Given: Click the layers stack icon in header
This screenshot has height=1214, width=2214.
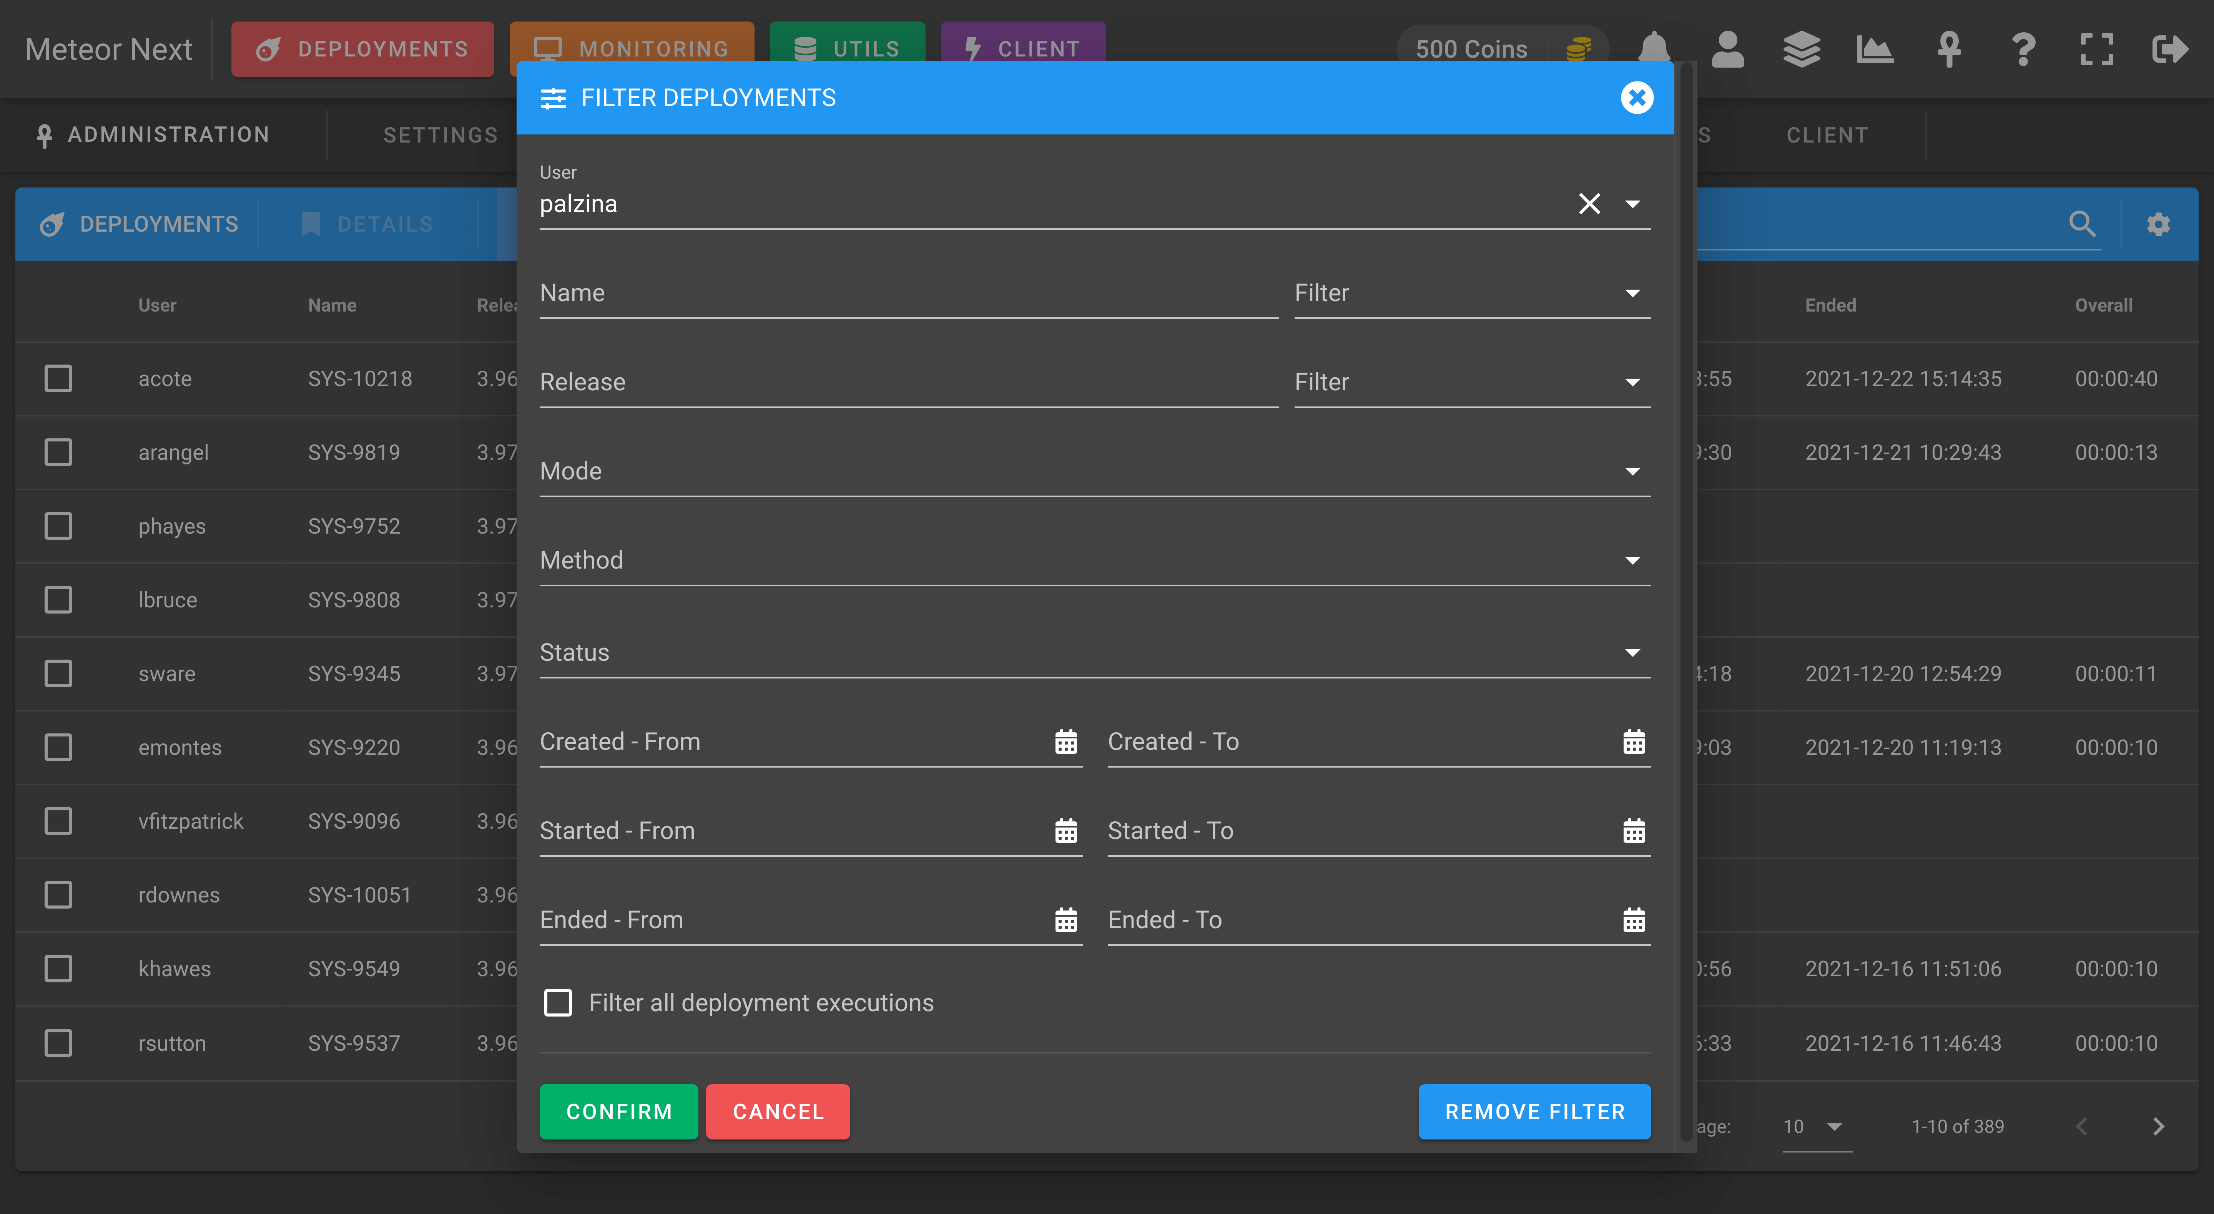Looking at the screenshot, I should [1802, 49].
